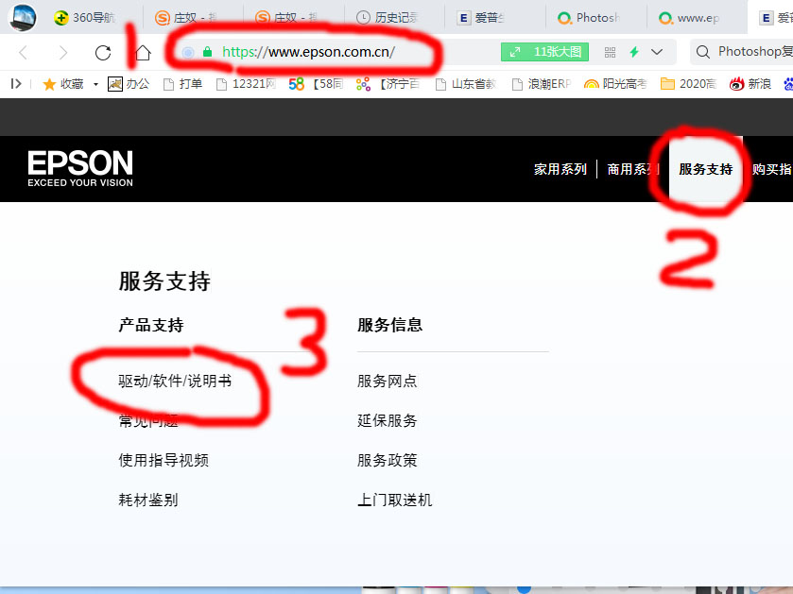Click the EPSON logo

(79, 167)
